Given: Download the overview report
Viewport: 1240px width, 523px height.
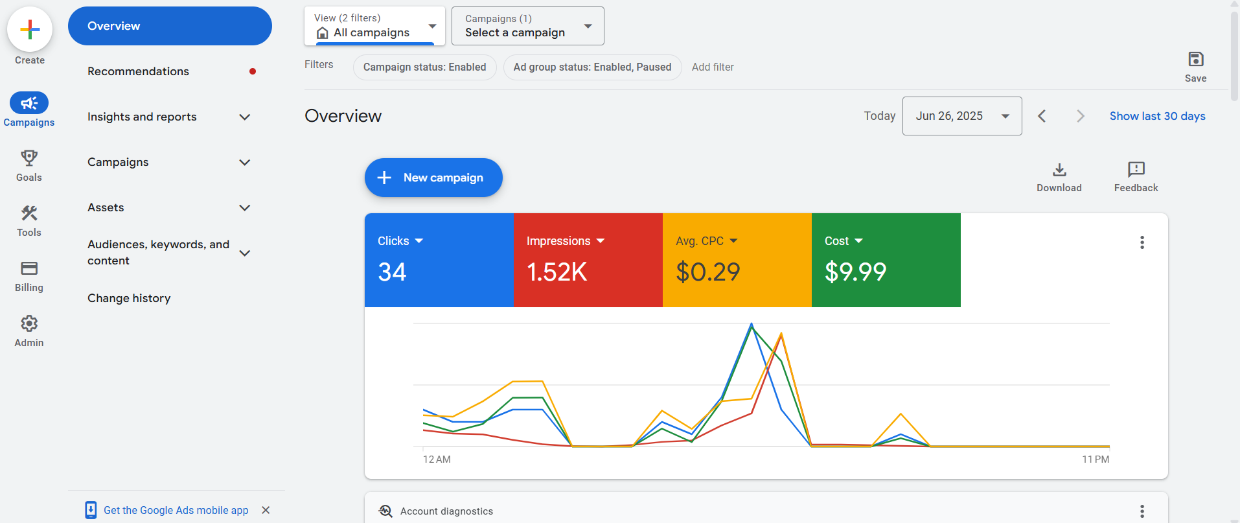Looking at the screenshot, I should click(x=1059, y=178).
